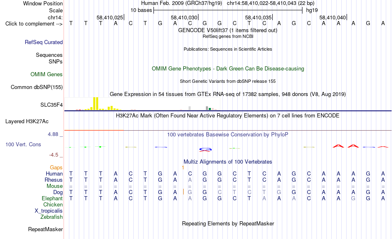Click the orange insertion bar in Dog row
This screenshot has width=392, height=239.
(x=183, y=192)
